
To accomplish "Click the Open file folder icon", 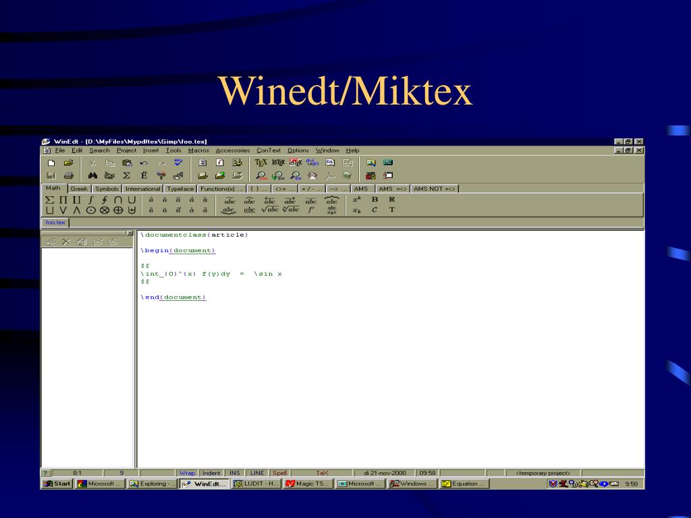I will click(x=68, y=163).
